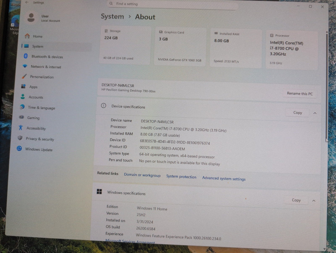The height and width of the screenshot is (253, 336).
Task: Open the User account avatar
Action: point(31,18)
